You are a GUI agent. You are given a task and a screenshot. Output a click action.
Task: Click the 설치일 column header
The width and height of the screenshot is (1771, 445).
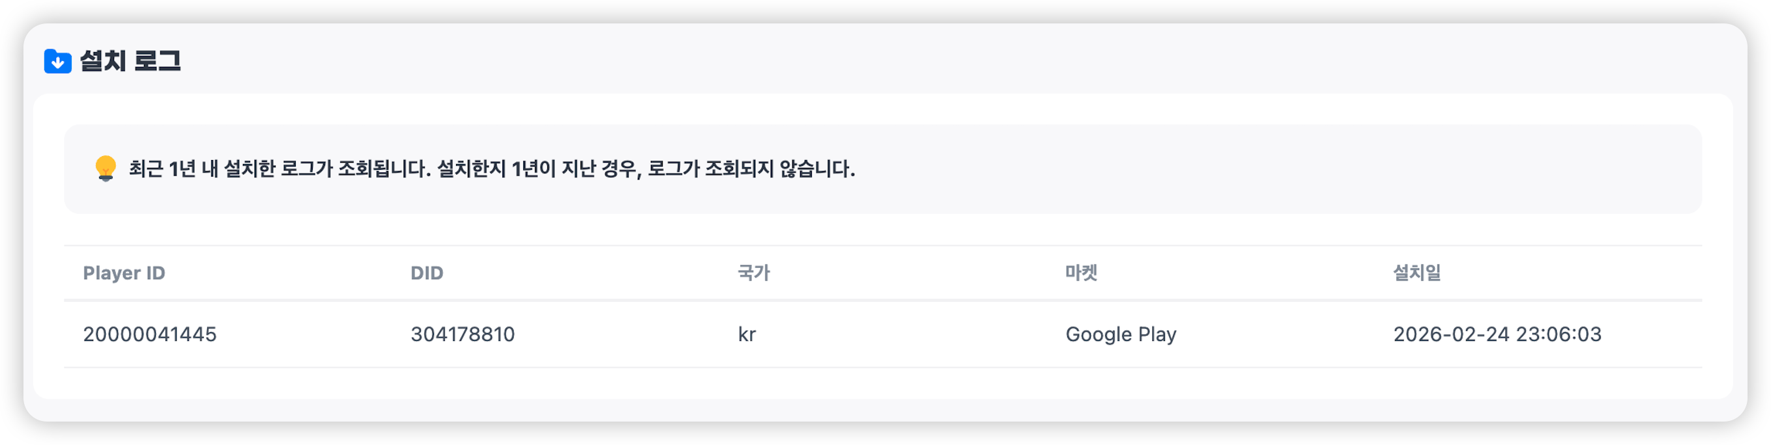tap(1417, 273)
